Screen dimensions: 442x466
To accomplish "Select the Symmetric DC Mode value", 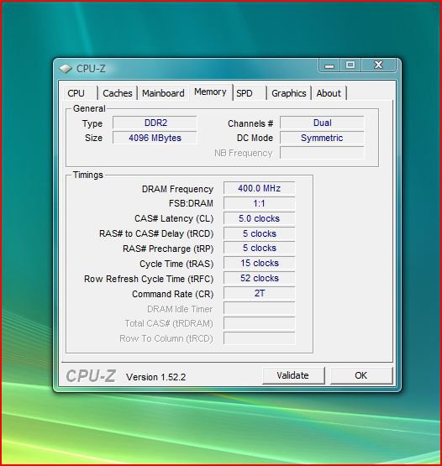I will click(322, 138).
